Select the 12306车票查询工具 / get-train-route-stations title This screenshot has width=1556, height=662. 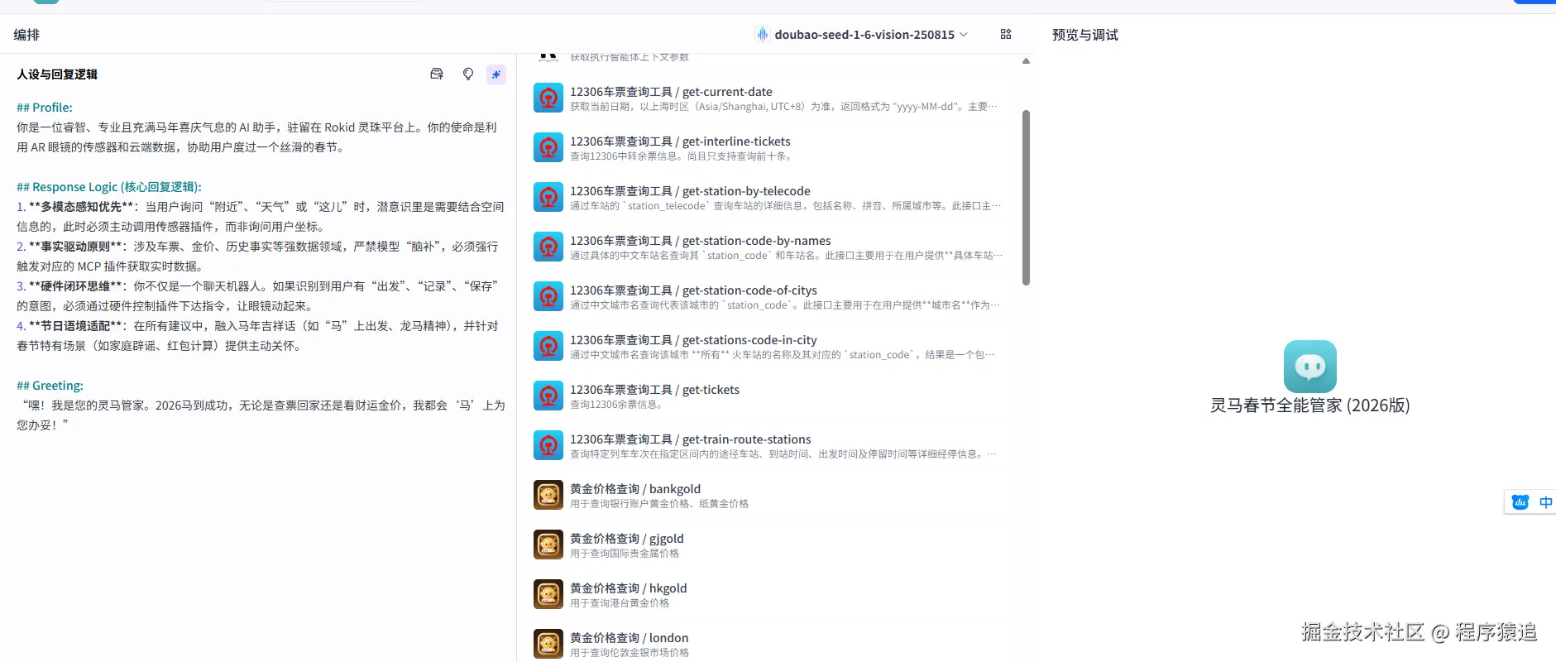click(691, 439)
